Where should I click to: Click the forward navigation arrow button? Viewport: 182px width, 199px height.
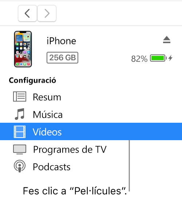tap(47, 13)
